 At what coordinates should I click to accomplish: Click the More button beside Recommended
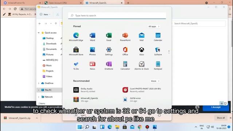155,81
